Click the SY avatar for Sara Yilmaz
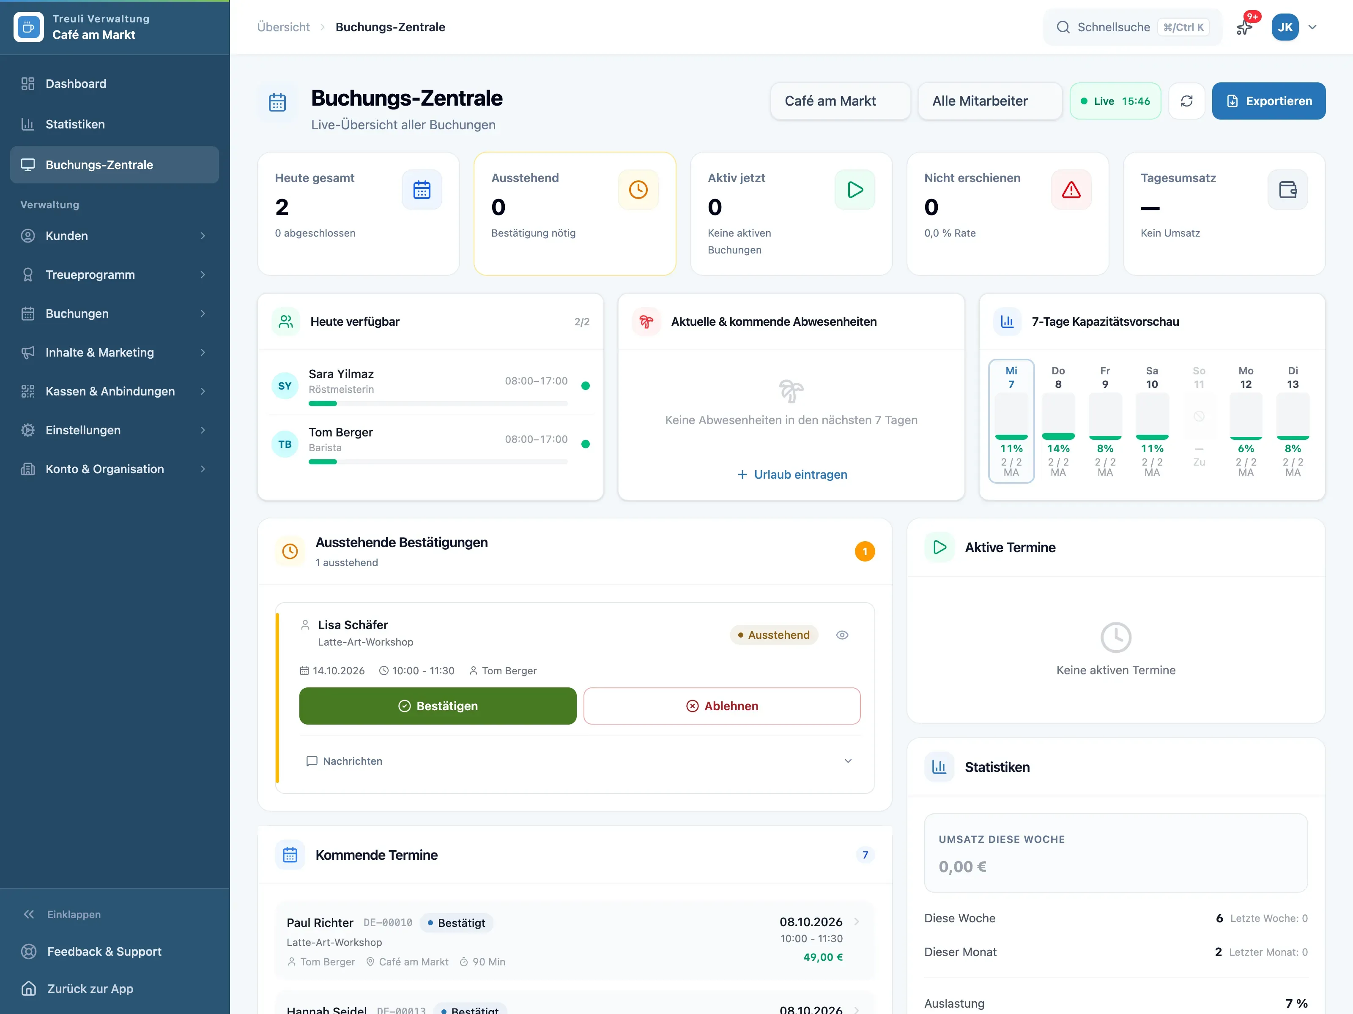The width and height of the screenshot is (1353, 1014). (285, 386)
